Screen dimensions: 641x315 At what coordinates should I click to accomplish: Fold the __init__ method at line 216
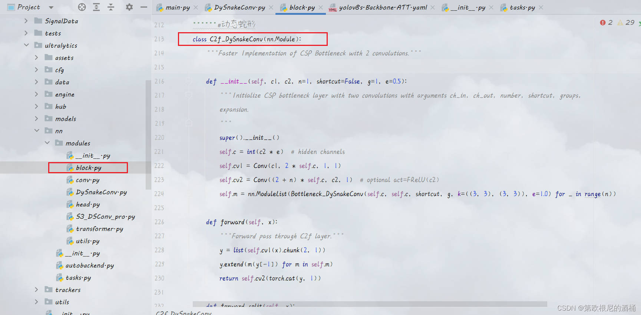(189, 81)
